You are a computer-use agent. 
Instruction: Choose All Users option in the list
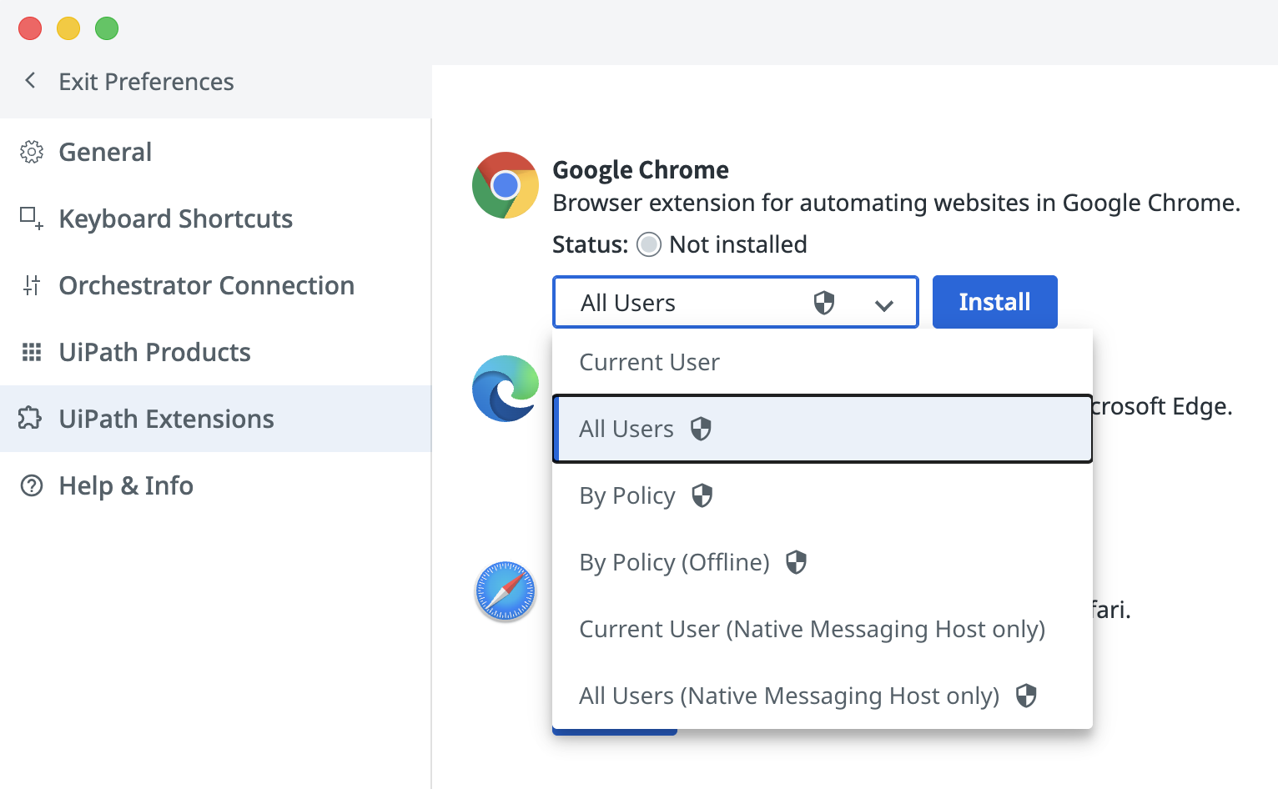tap(823, 429)
